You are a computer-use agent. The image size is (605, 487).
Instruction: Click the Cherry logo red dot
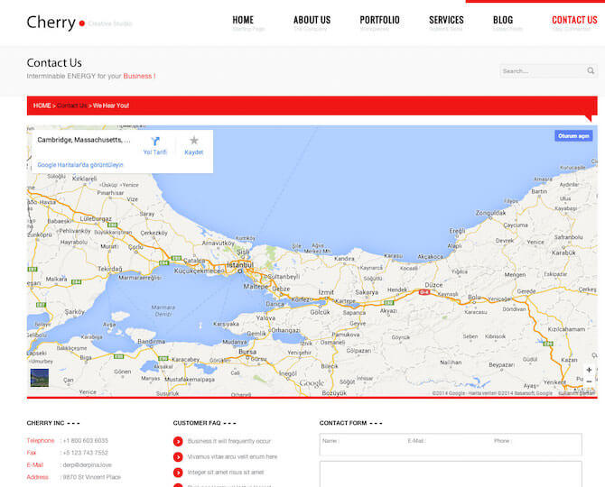pyautogui.click(x=81, y=23)
